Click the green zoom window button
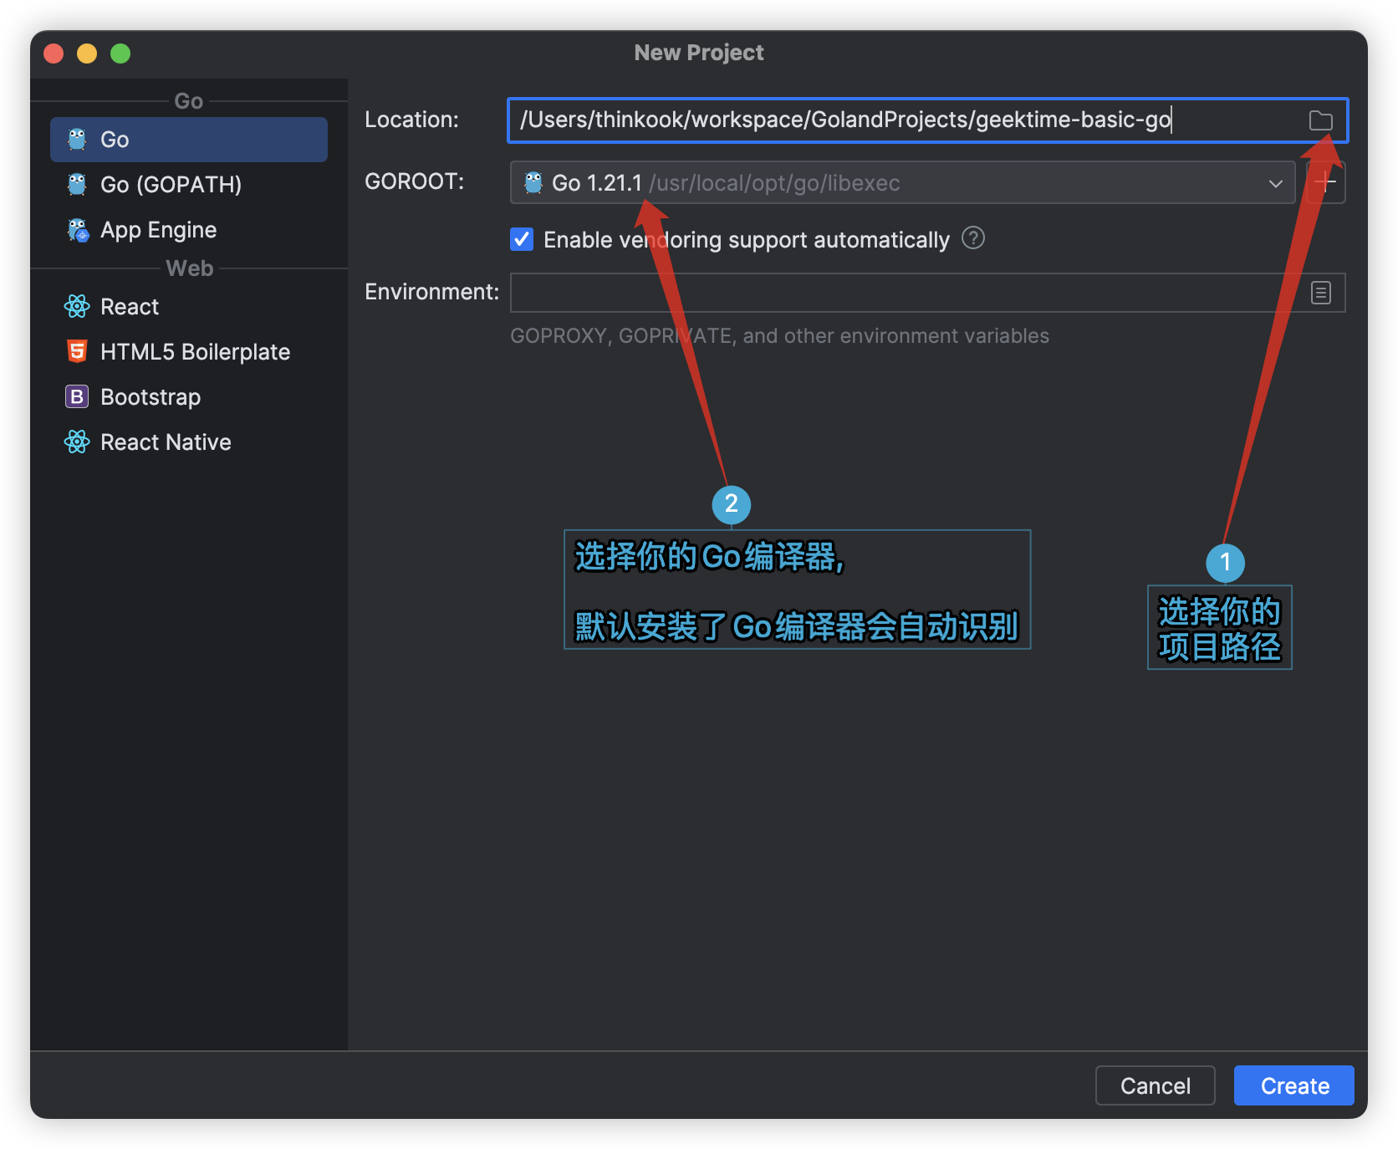 click(120, 54)
